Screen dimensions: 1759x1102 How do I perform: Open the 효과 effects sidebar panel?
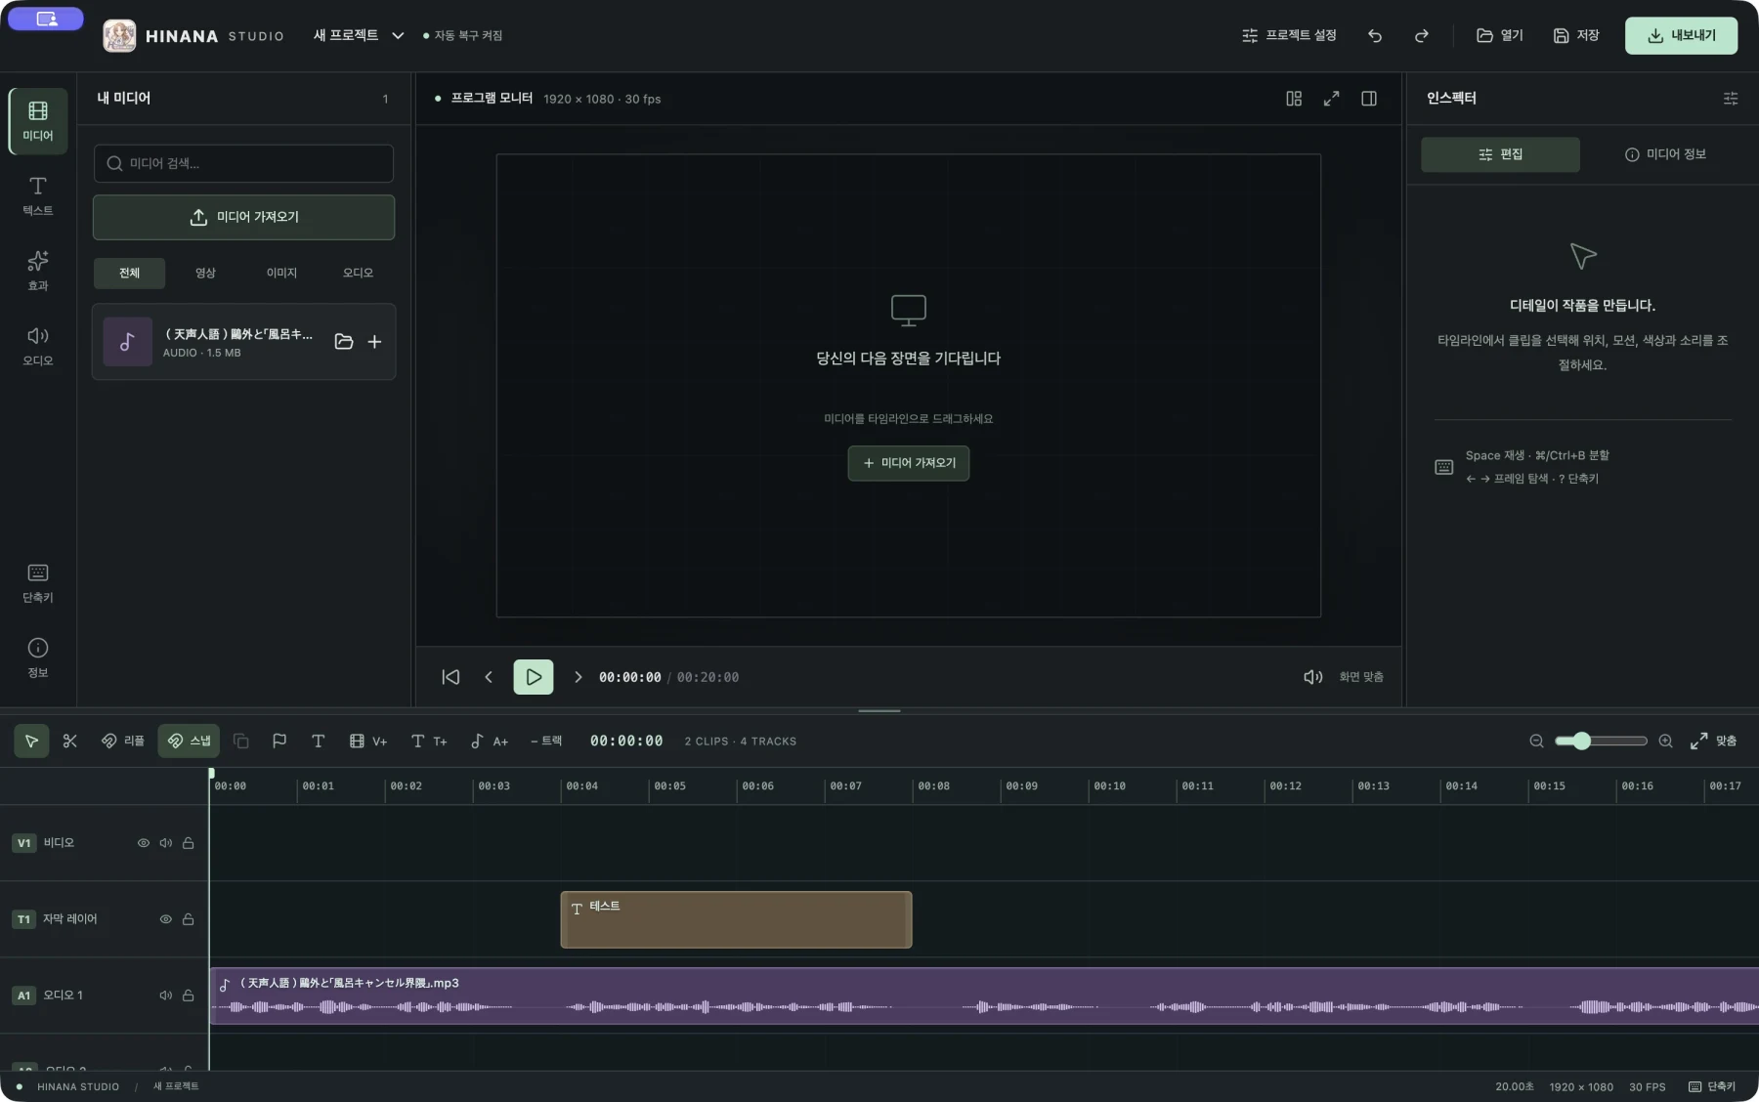point(38,271)
